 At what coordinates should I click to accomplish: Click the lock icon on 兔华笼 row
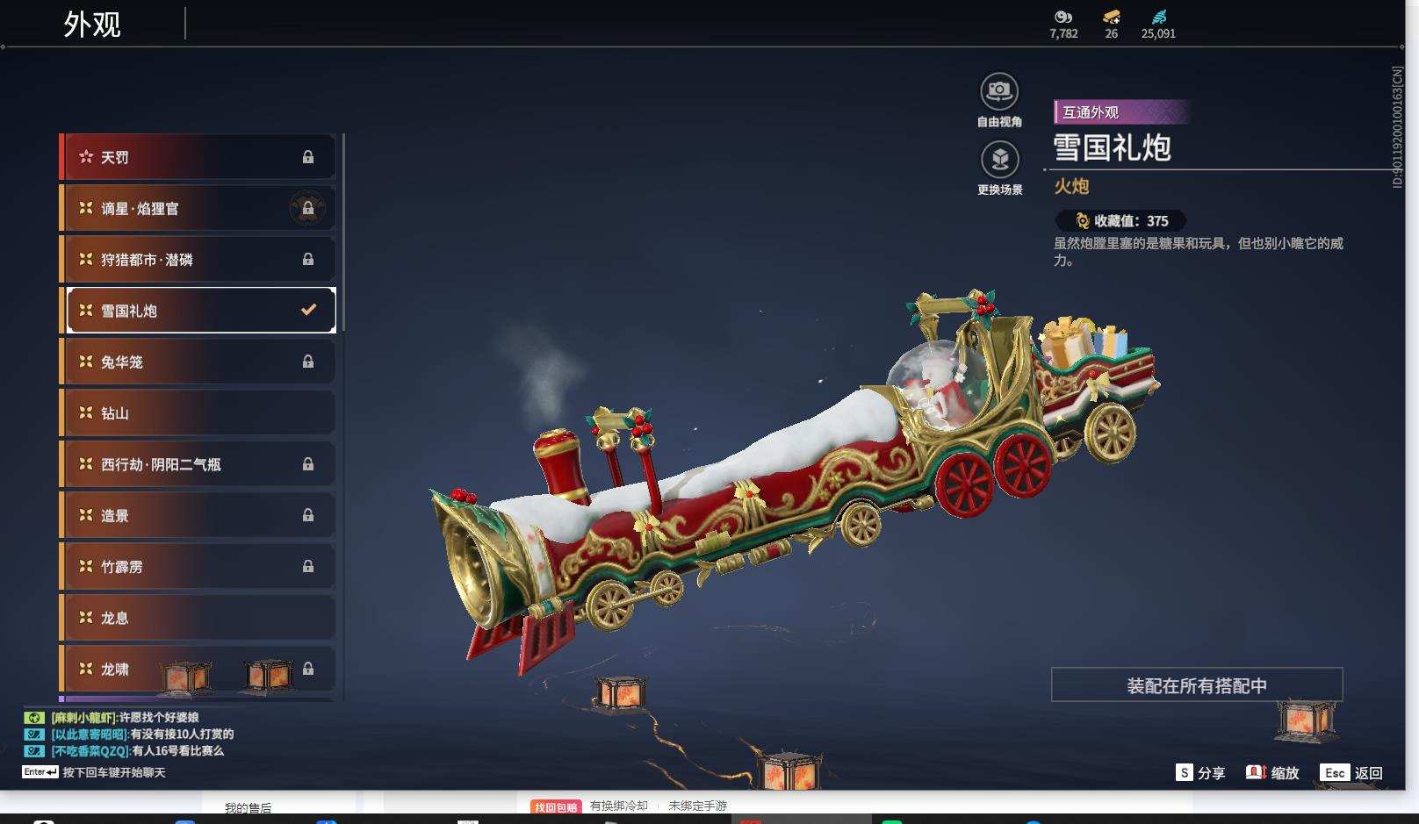308,362
